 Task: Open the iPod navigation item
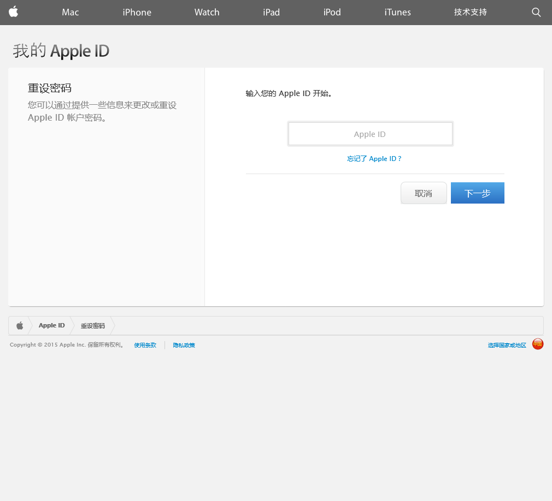[x=332, y=13]
